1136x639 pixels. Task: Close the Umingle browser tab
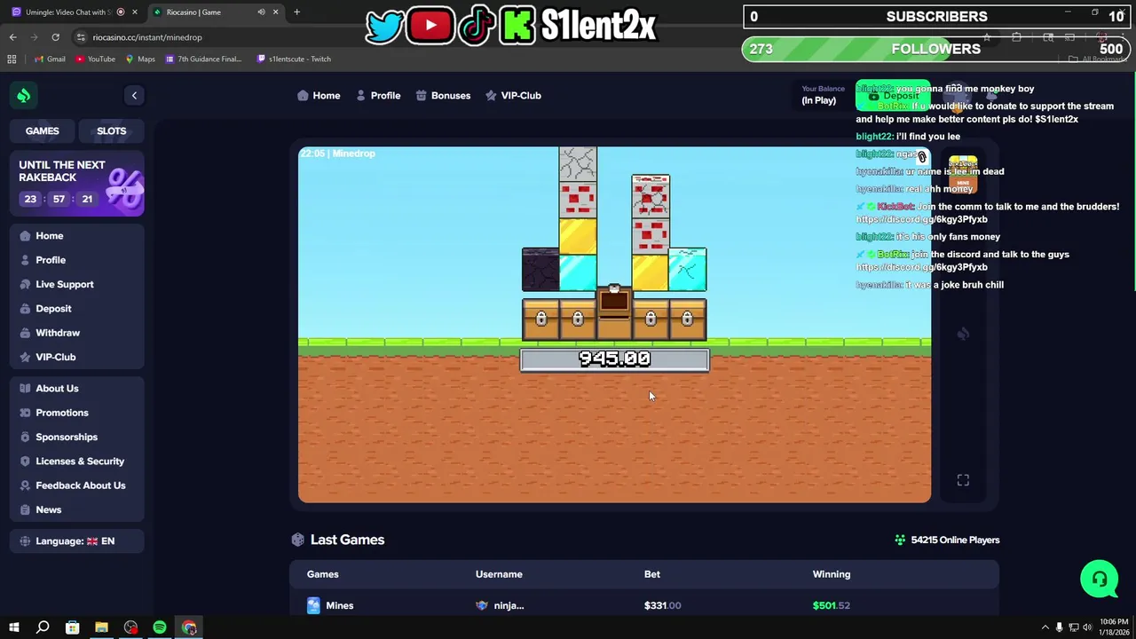[x=135, y=12]
